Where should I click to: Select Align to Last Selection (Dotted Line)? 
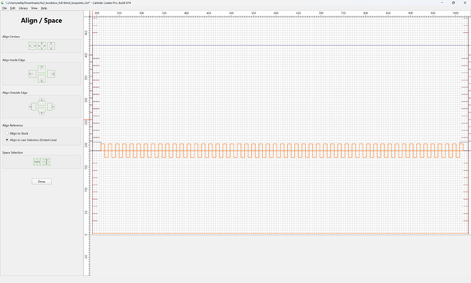tap(31, 140)
